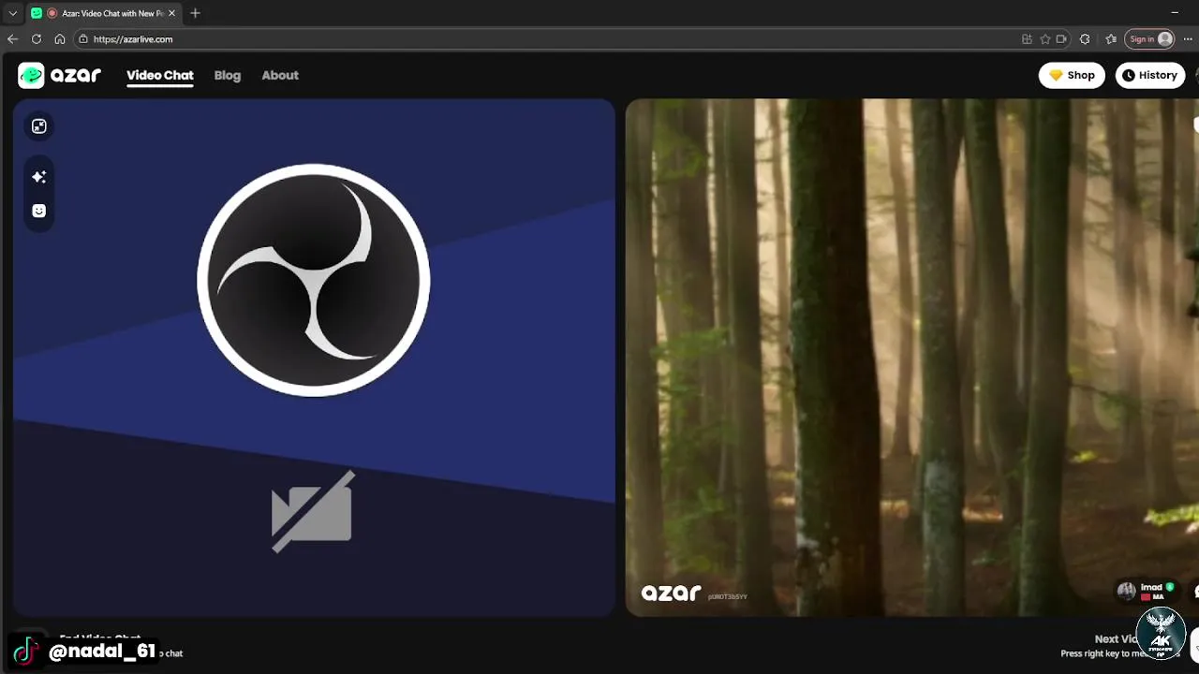Go to the Blog page
This screenshot has height=674, width=1199.
point(228,76)
